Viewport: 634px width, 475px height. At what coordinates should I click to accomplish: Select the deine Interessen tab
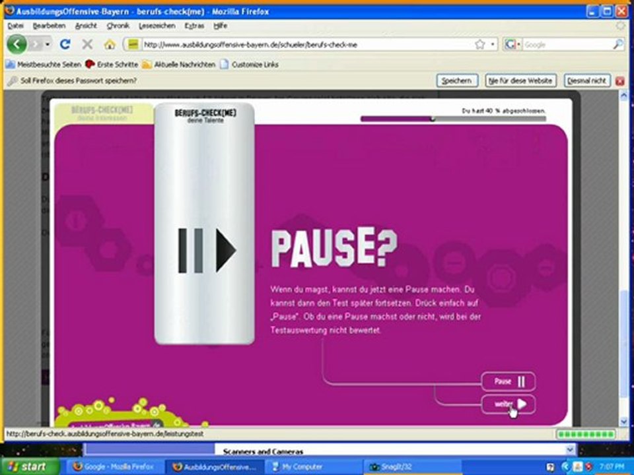click(x=103, y=113)
